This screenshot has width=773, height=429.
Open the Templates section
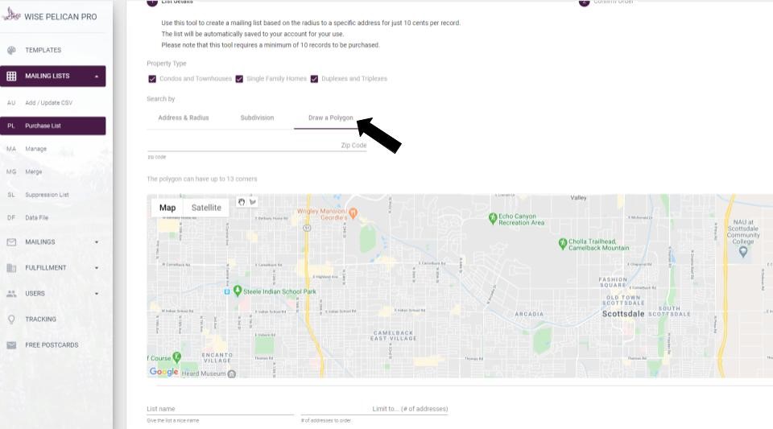point(53,50)
